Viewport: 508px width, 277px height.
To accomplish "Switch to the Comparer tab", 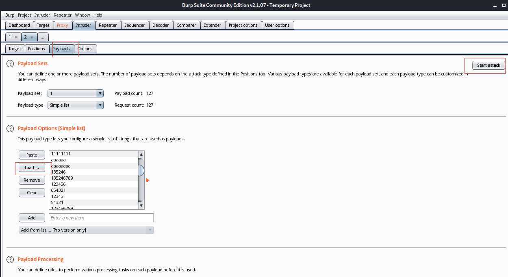I will [x=186, y=25].
